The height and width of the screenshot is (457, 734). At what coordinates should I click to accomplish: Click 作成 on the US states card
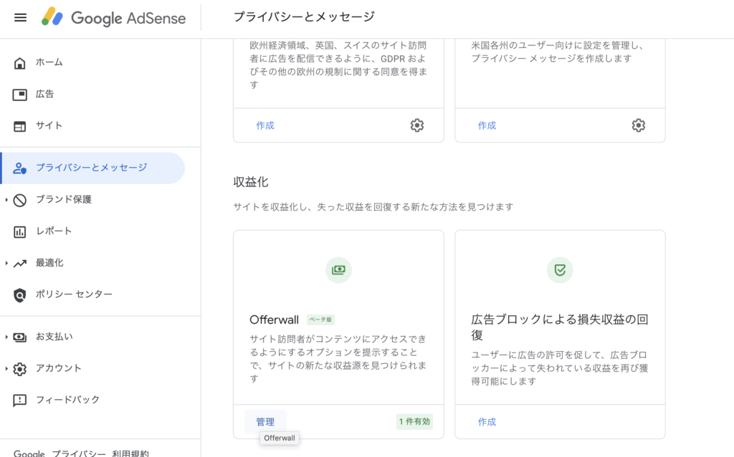pos(487,125)
